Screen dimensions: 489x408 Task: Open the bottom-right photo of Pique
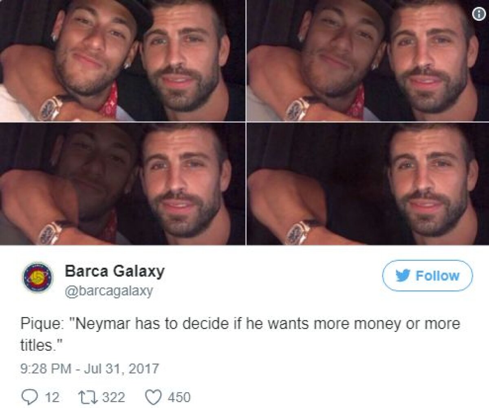367,183
